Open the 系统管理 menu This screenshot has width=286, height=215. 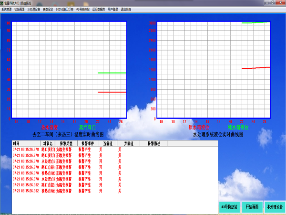click(7, 9)
